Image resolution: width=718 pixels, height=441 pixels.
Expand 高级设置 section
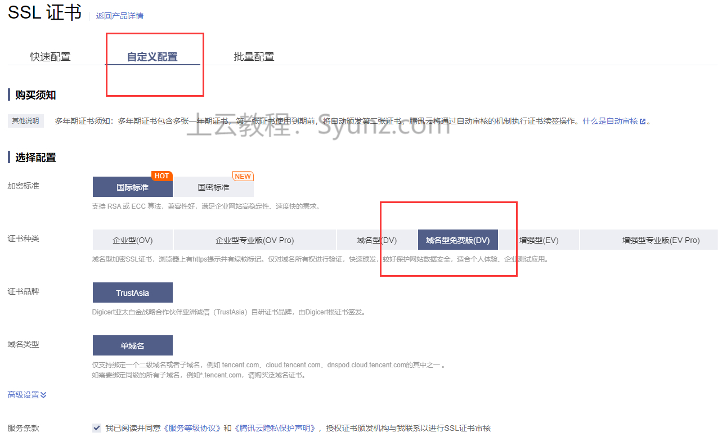(27, 395)
